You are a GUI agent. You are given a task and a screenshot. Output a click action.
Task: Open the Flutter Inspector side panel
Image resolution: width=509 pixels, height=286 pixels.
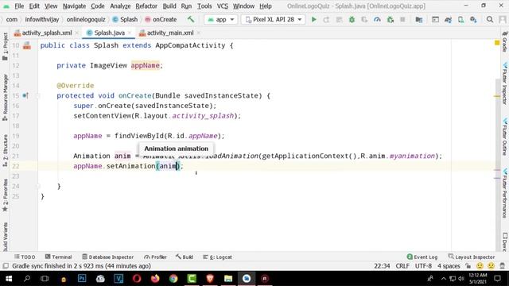coord(505,83)
